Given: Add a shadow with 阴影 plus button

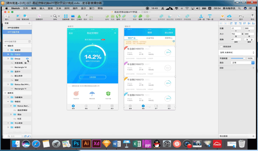Looking at the screenshot, I should [253, 68].
